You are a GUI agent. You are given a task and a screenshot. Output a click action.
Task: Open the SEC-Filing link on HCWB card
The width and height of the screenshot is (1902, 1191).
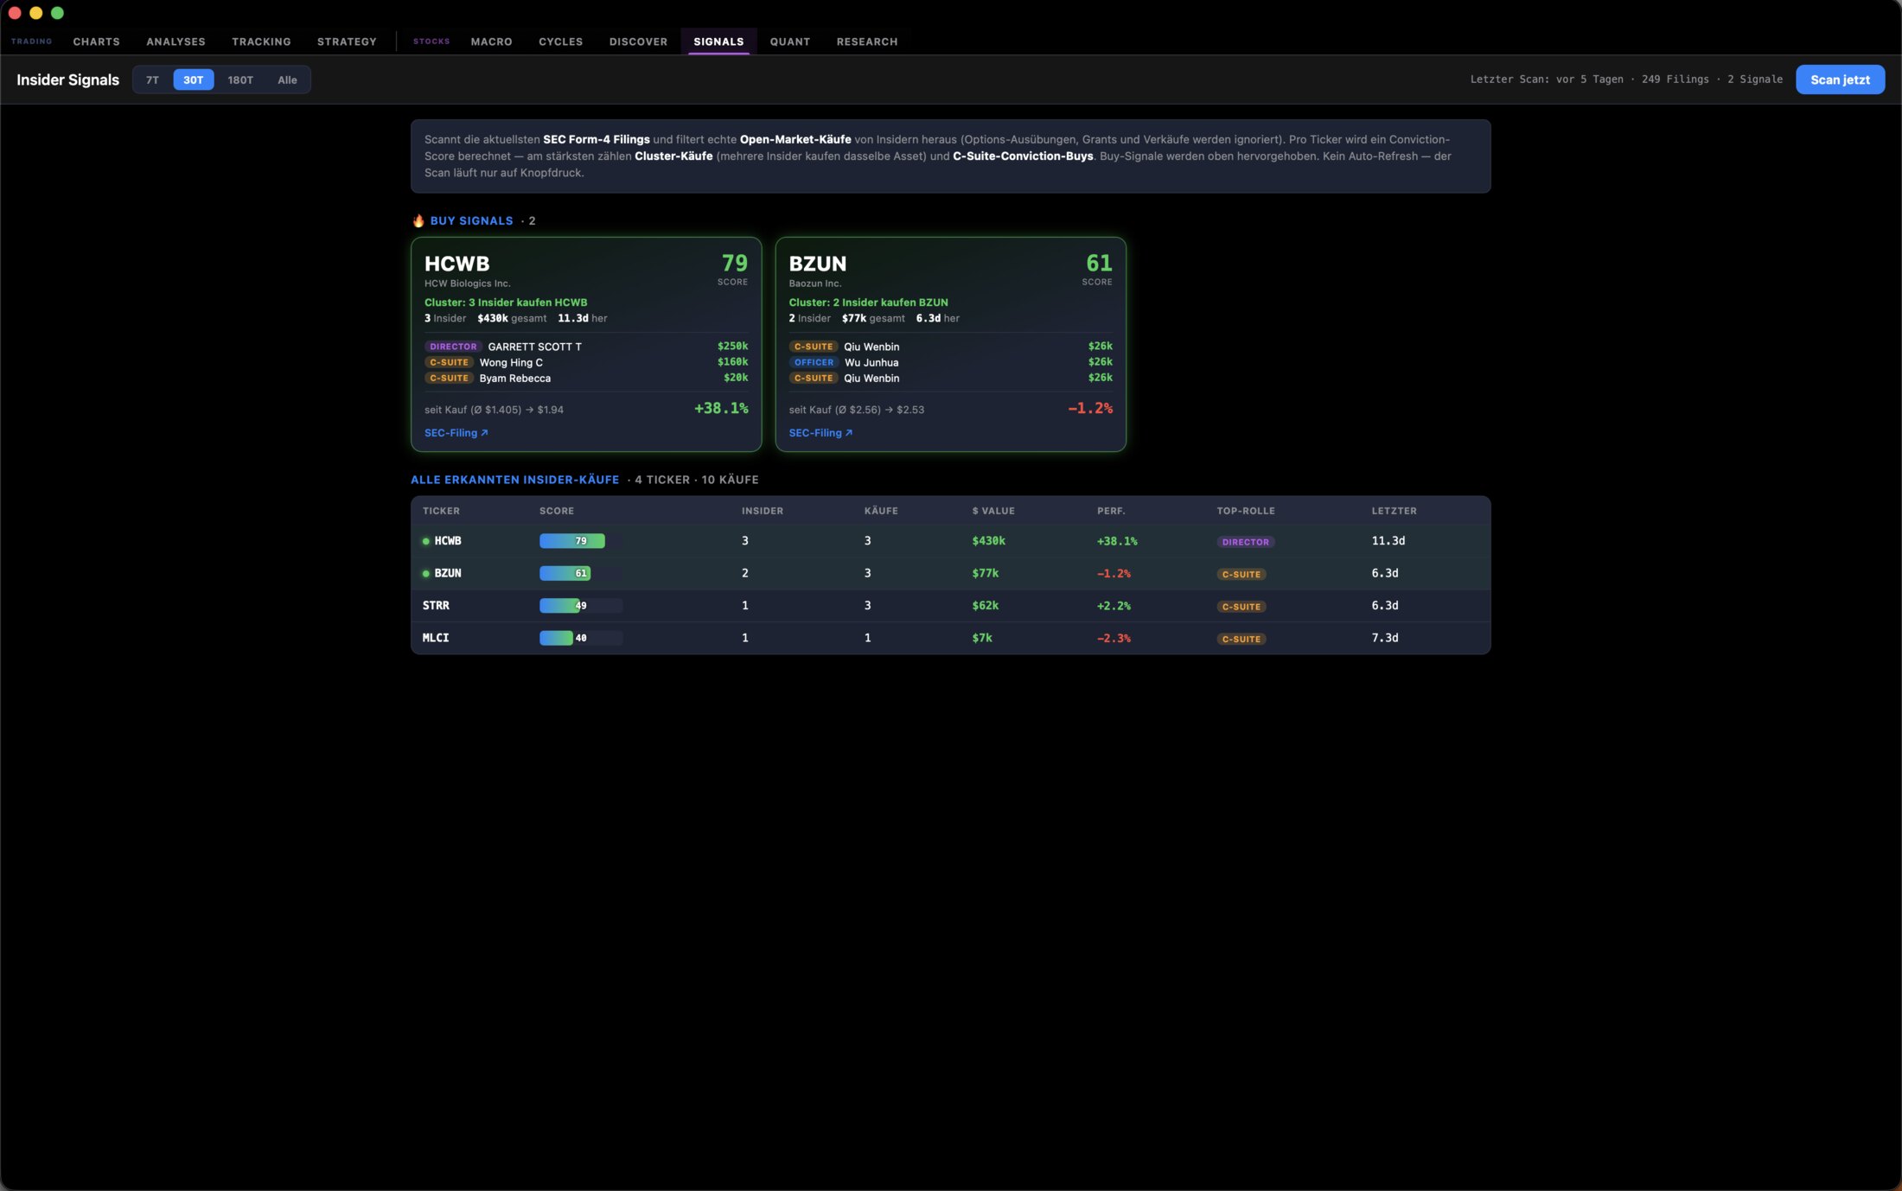[x=456, y=433]
